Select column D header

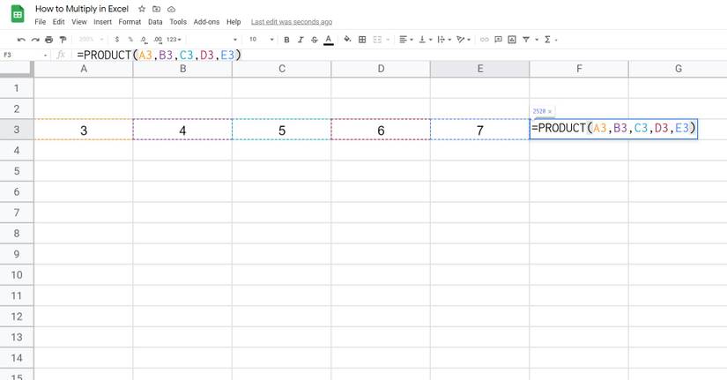(x=381, y=69)
